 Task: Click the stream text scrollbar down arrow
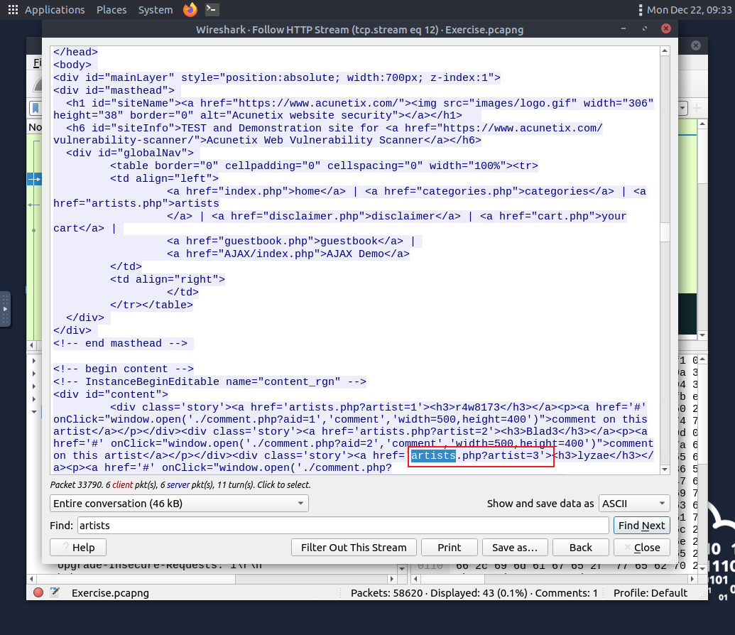tap(664, 469)
